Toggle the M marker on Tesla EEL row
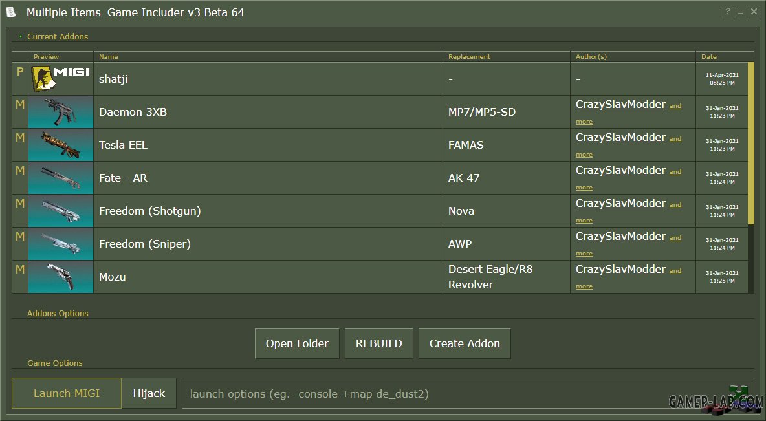 click(20, 138)
